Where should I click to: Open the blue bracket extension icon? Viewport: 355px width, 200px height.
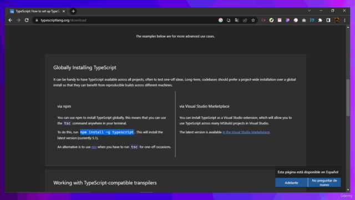point(312,20)
